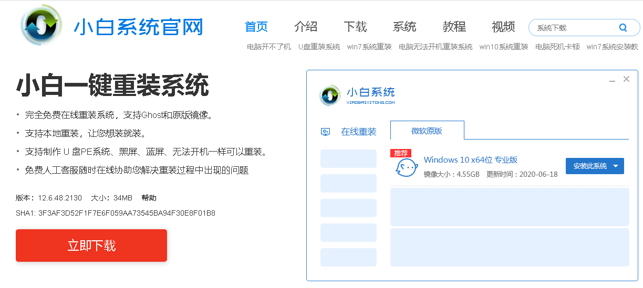Viewport: 643px width, 288px height.
Task: Go to the 教程 navigation item
Action: point(454,27)
